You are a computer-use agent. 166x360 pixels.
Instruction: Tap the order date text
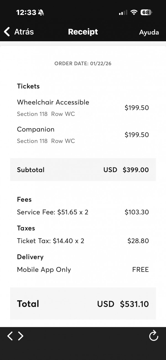[83, 64]
